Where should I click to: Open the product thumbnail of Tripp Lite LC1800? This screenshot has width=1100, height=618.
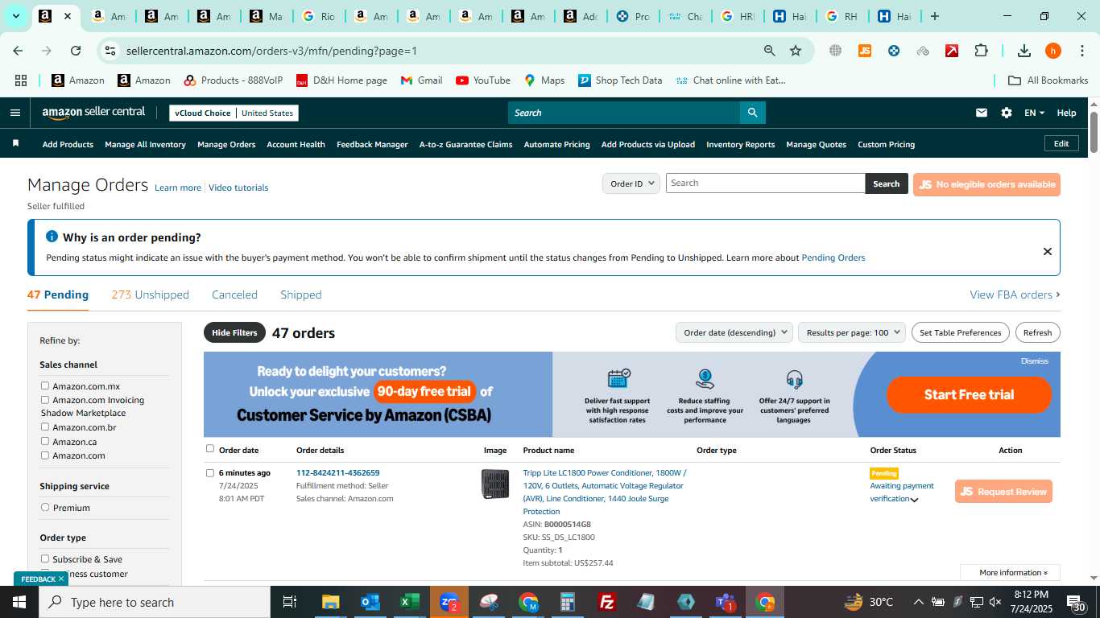pyautogui.click(x=494, y=484)
